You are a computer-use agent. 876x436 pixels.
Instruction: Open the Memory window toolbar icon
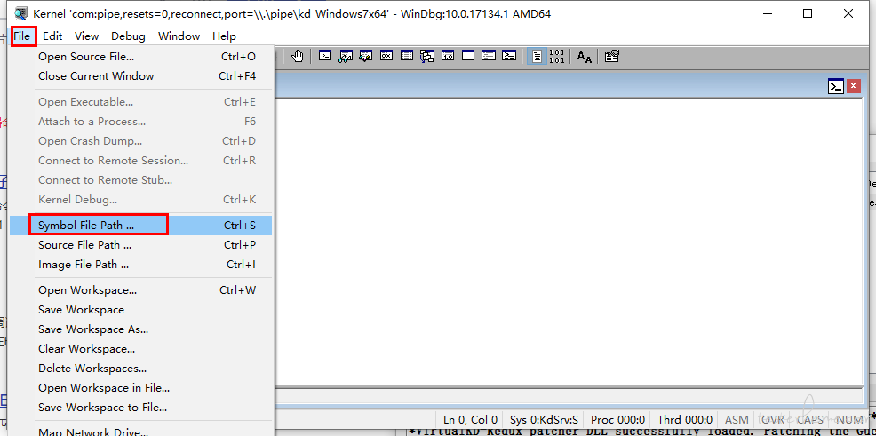[407, 56]
